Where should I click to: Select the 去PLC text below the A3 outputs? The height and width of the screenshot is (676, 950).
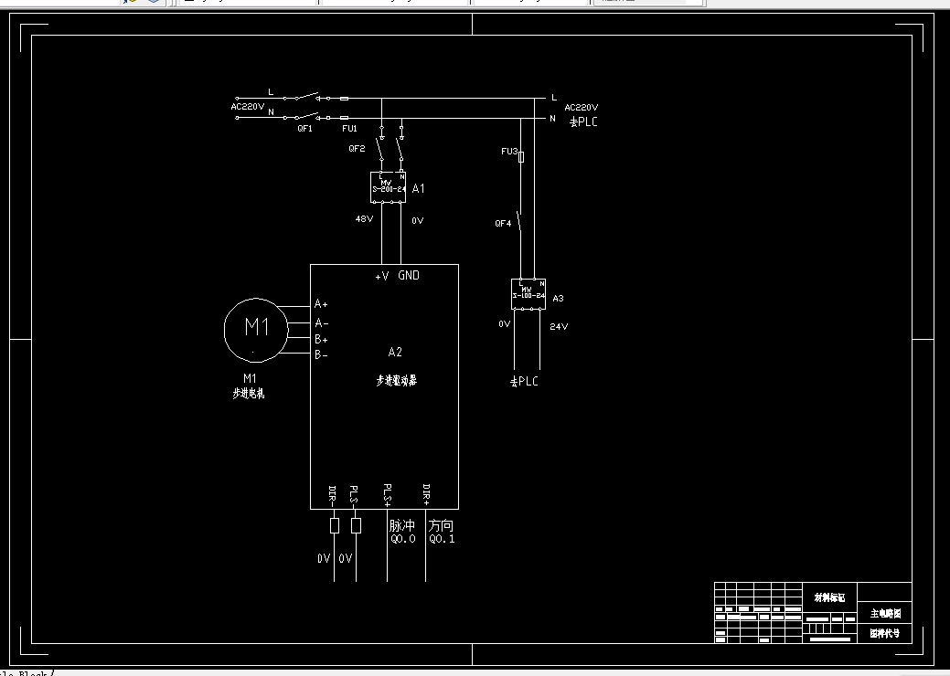point(524,381)
